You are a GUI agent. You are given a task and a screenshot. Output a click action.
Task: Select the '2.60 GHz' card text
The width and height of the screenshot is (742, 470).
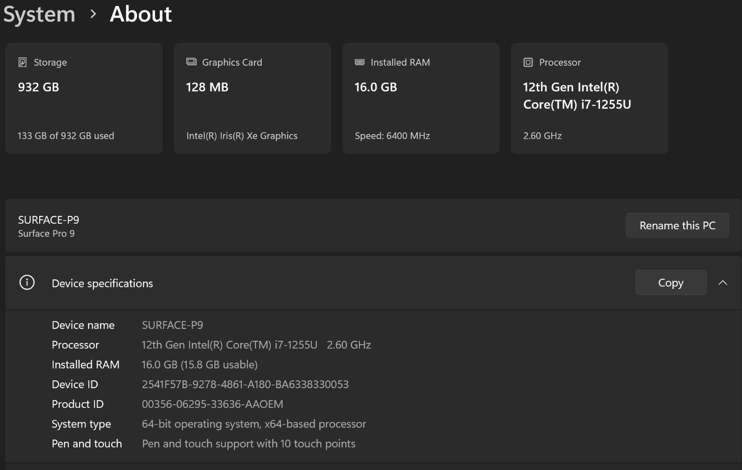coord(543,136)
